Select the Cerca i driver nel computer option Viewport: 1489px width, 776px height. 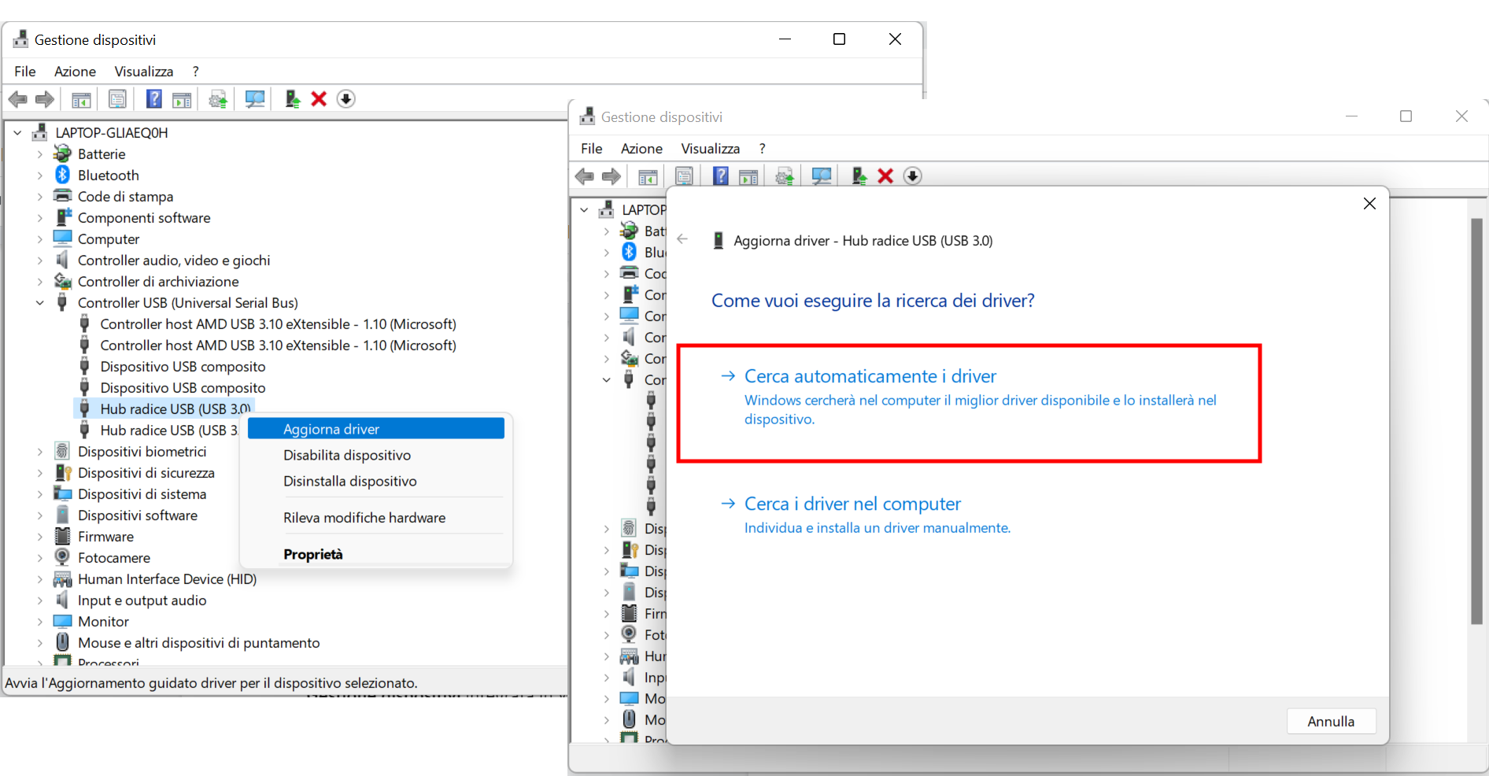click(x=852, y=504)
